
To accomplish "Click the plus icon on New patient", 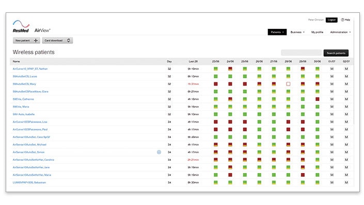I will pos(36,41).
